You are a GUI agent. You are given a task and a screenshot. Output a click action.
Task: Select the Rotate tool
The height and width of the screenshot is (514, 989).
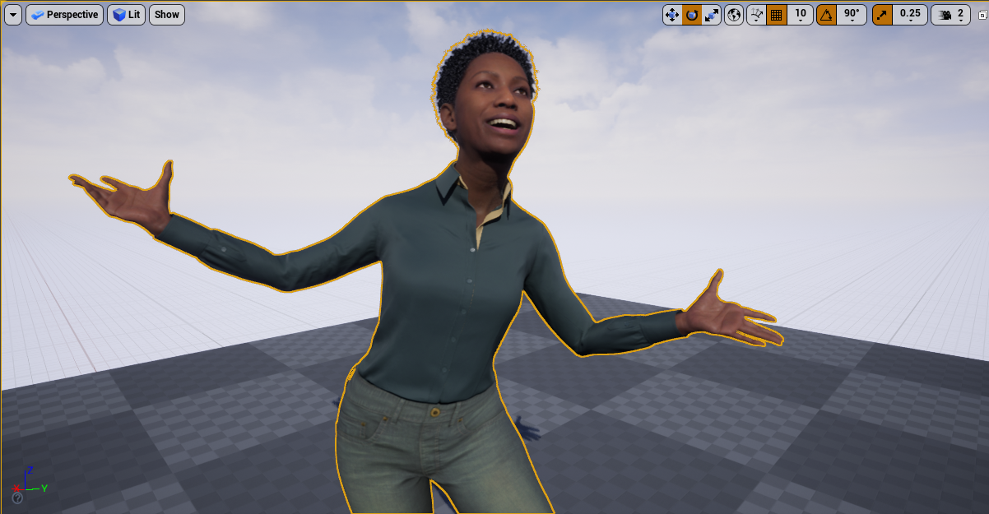click(x=691, y=14)
